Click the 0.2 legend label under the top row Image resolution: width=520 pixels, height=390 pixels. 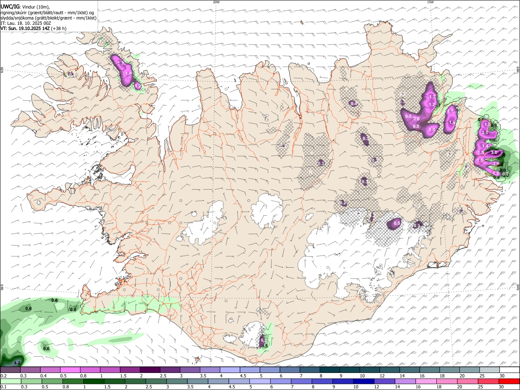tap(3, 376)
